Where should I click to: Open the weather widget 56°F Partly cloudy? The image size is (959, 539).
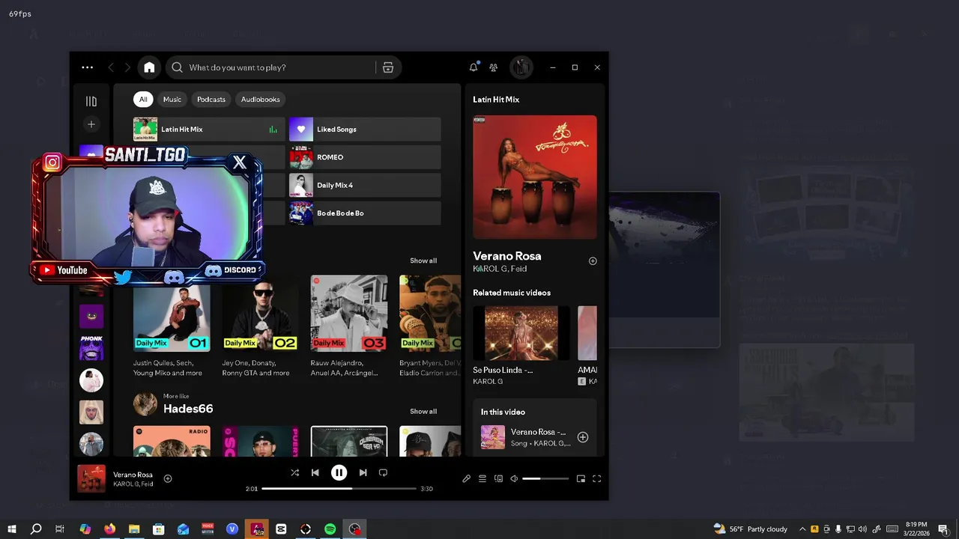pyautogui.click(x=751, y=529)
